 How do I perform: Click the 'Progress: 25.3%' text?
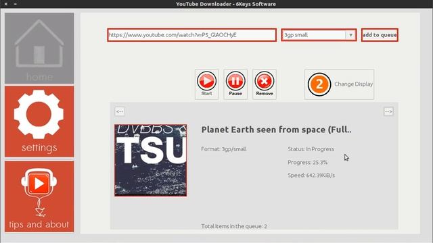307,162
